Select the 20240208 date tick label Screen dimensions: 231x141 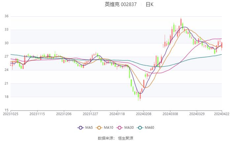click(143, 114)
